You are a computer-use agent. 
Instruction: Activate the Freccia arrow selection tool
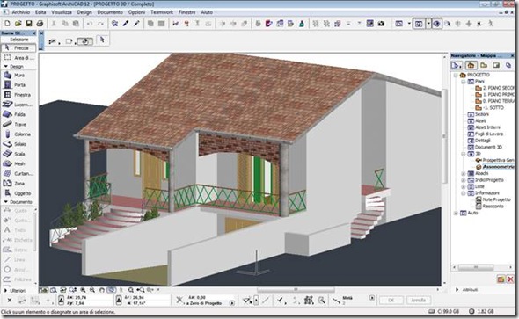coord(18,48)
